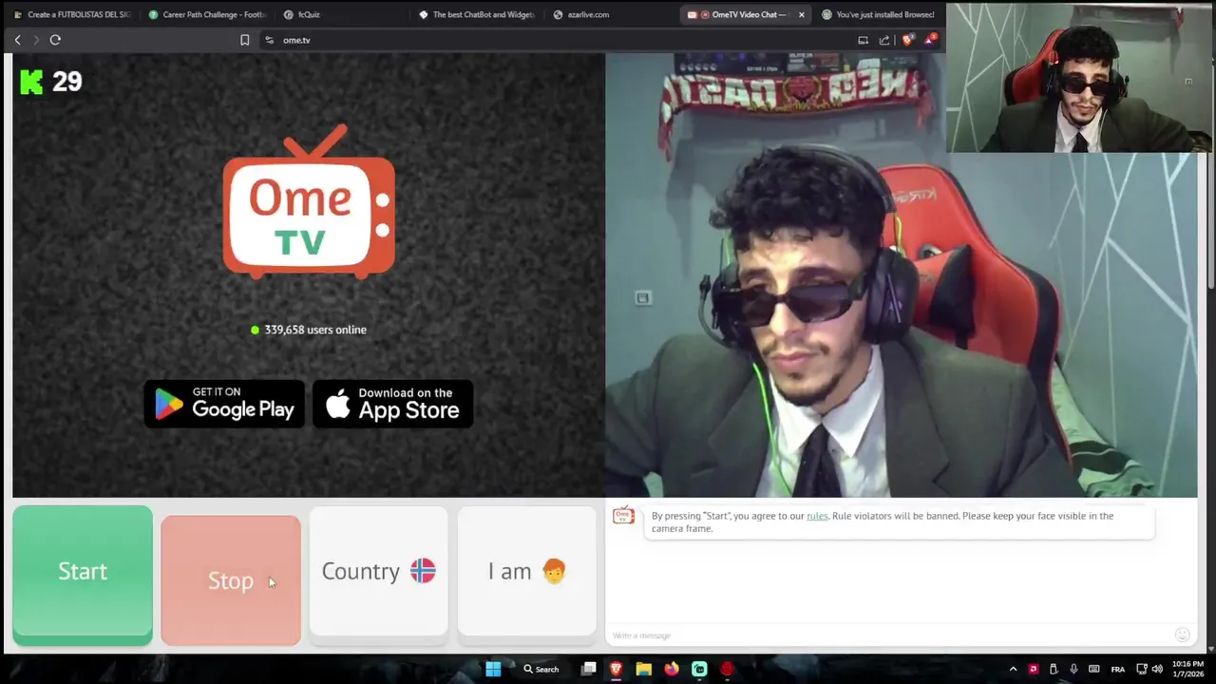Open Brave Rewards triangle icon
The height and width of the screenshot is (684, 1216).
[930, 39]
